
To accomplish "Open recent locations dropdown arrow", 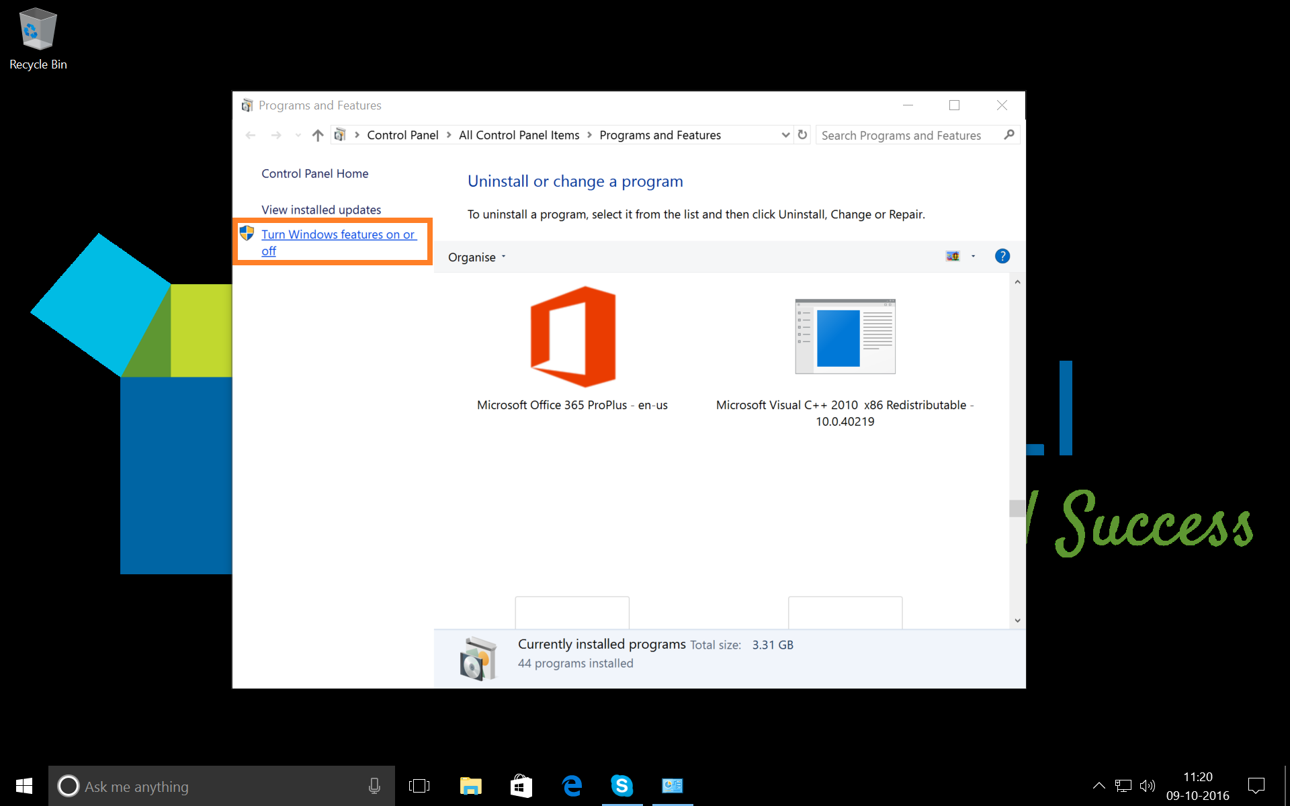I will pyautogui.click(x=298, y=135).
